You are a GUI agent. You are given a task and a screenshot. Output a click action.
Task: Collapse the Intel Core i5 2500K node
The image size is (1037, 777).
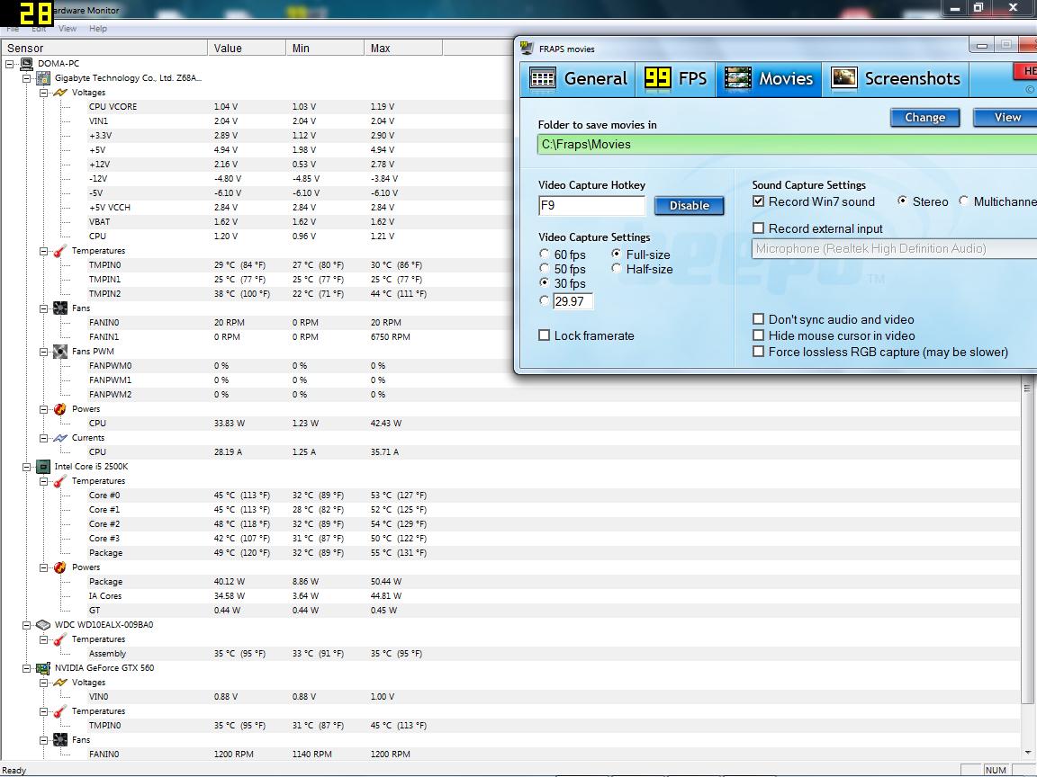26,467
